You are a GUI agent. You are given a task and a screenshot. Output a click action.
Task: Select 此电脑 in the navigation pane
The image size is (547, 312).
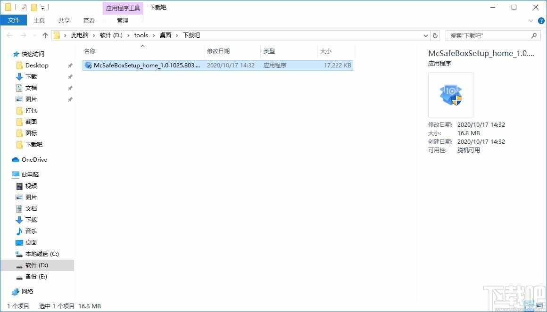coord(30,175)
